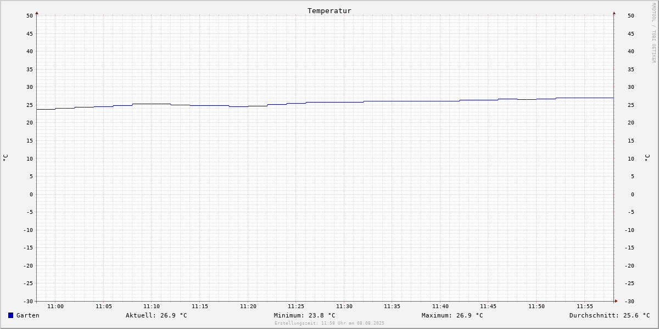
Task: Click the -30 label on right y-axis
Action: [x=629, y=302]
